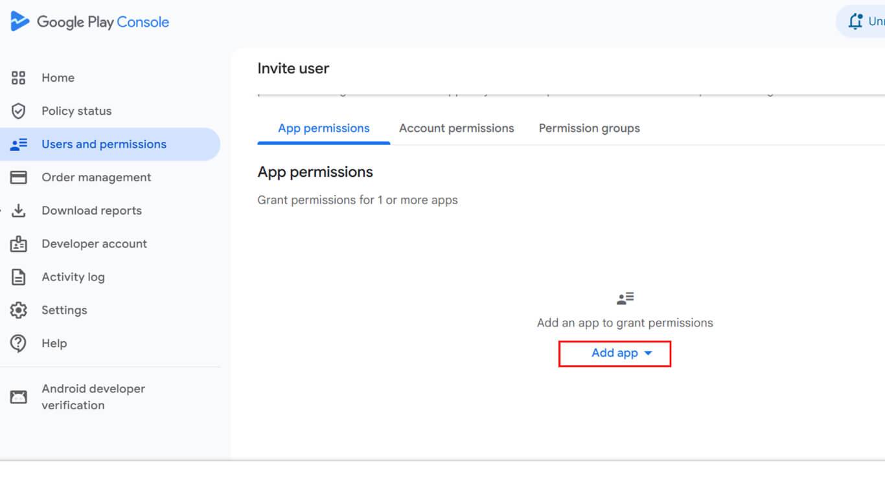885x498 pixels.
Task: Open Download reports section
Action: click(91, 210)
